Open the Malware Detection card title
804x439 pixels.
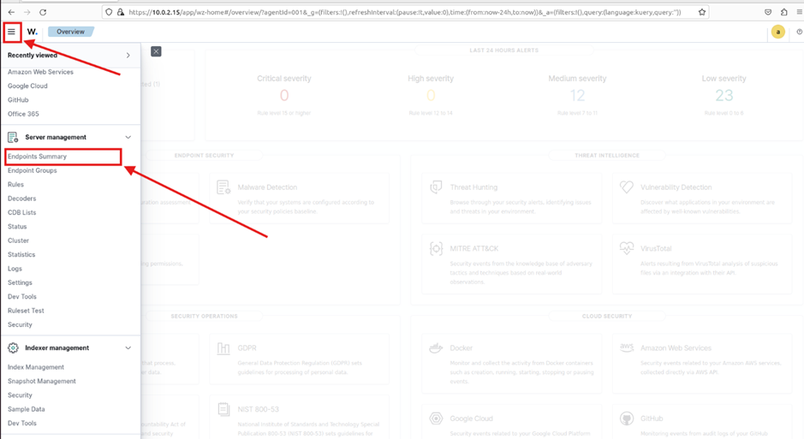(267, 187)
